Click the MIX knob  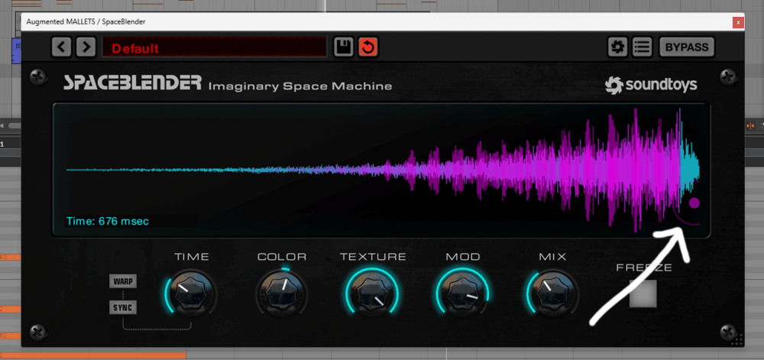click(x=552, y=294)
